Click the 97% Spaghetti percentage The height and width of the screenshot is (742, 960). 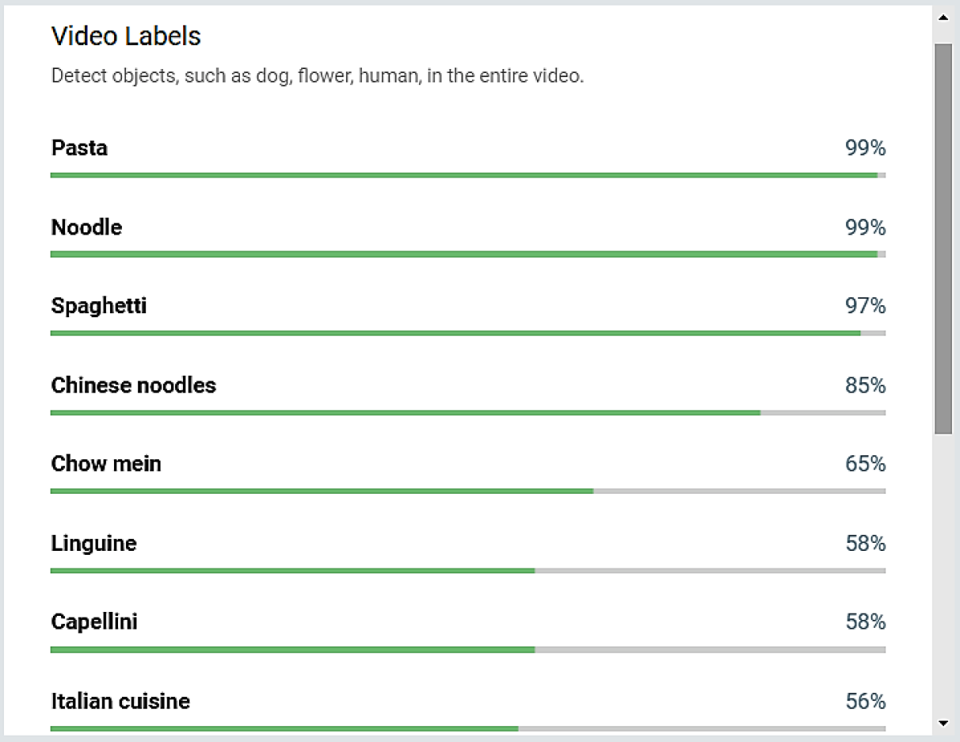tap(865, 306)
